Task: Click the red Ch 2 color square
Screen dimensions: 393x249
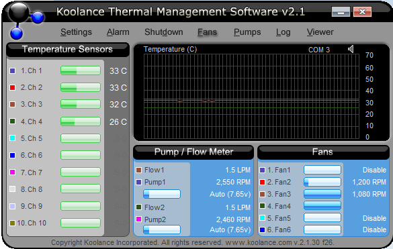Action: point(12,87)
